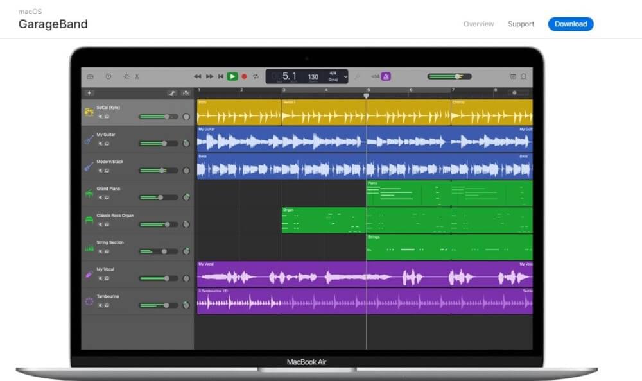Image resolution: width=642 pixels, height=381 pixels.
Task: Solo the My Vocal track
Action: 107,278
